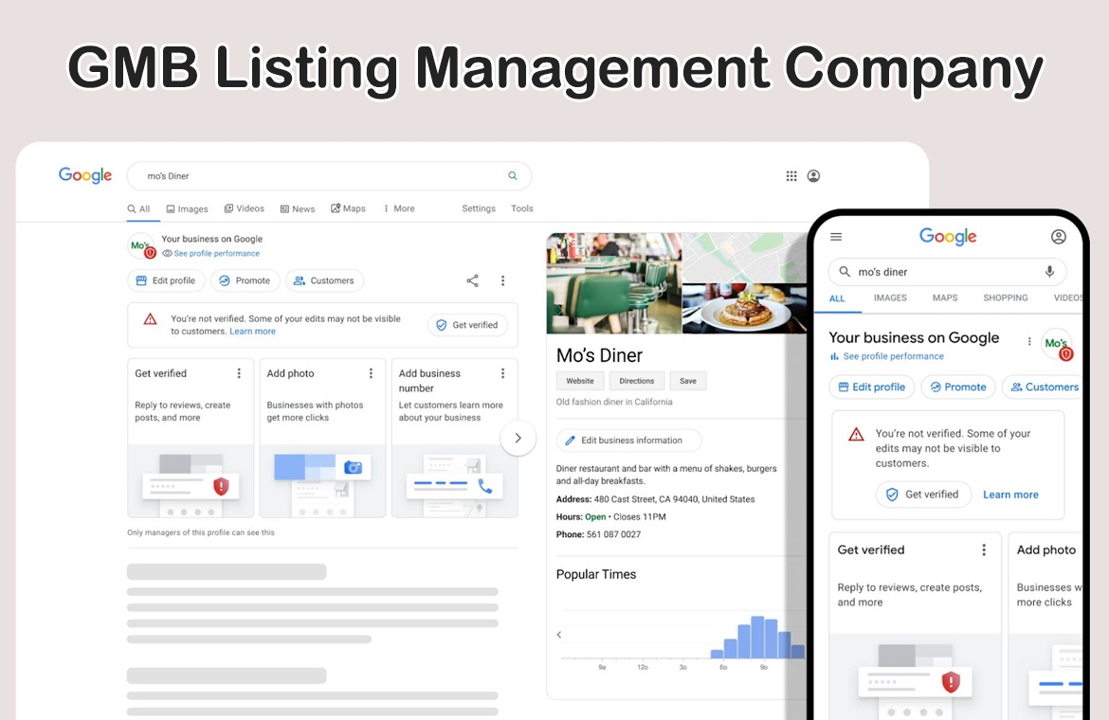Click the Google logo in desktop view

[x=85, y=175]
